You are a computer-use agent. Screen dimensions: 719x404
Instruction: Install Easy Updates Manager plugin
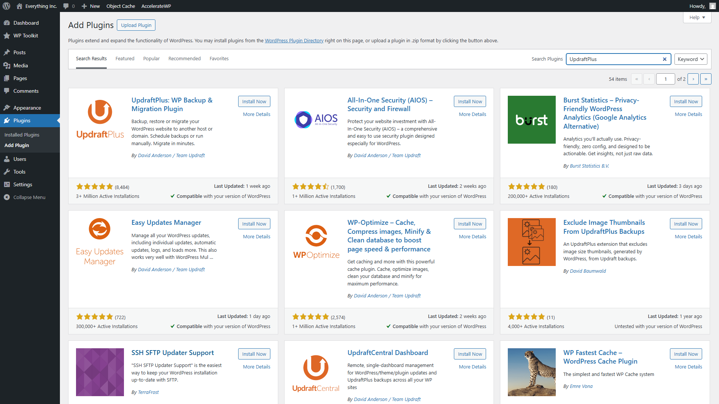point(254,224)
